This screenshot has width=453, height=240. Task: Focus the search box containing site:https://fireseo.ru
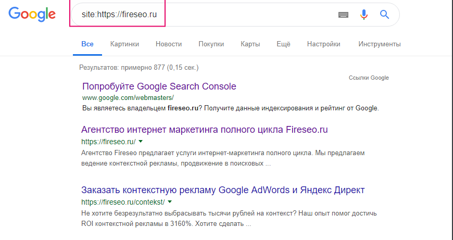(208, 15)
